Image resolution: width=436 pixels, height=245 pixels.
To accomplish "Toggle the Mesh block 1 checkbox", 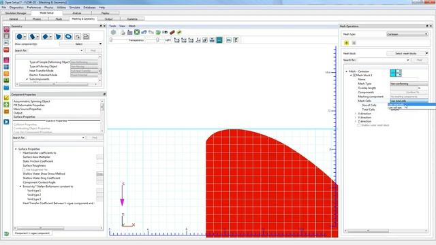I will [354, 76].
